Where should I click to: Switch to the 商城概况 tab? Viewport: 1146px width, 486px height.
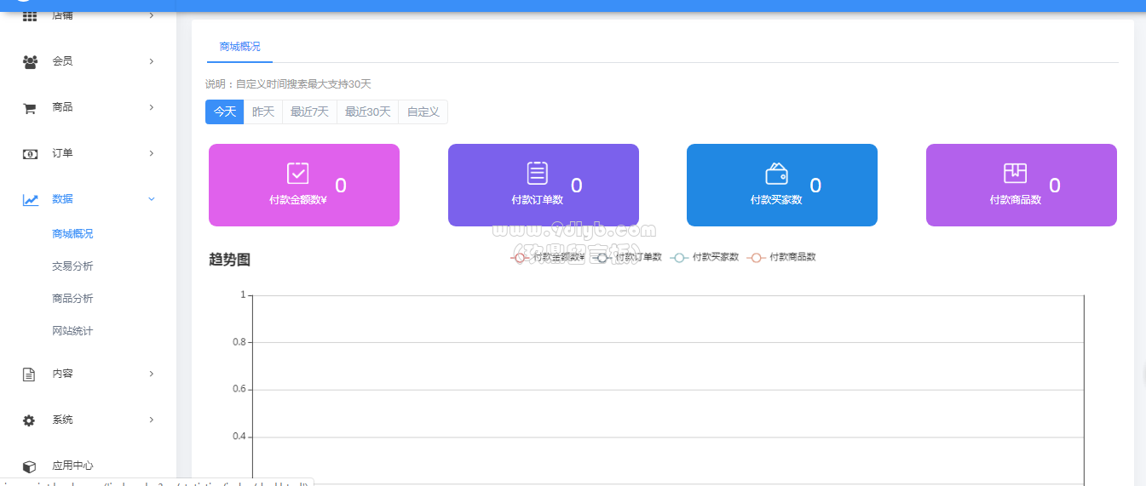coord(239,47)
